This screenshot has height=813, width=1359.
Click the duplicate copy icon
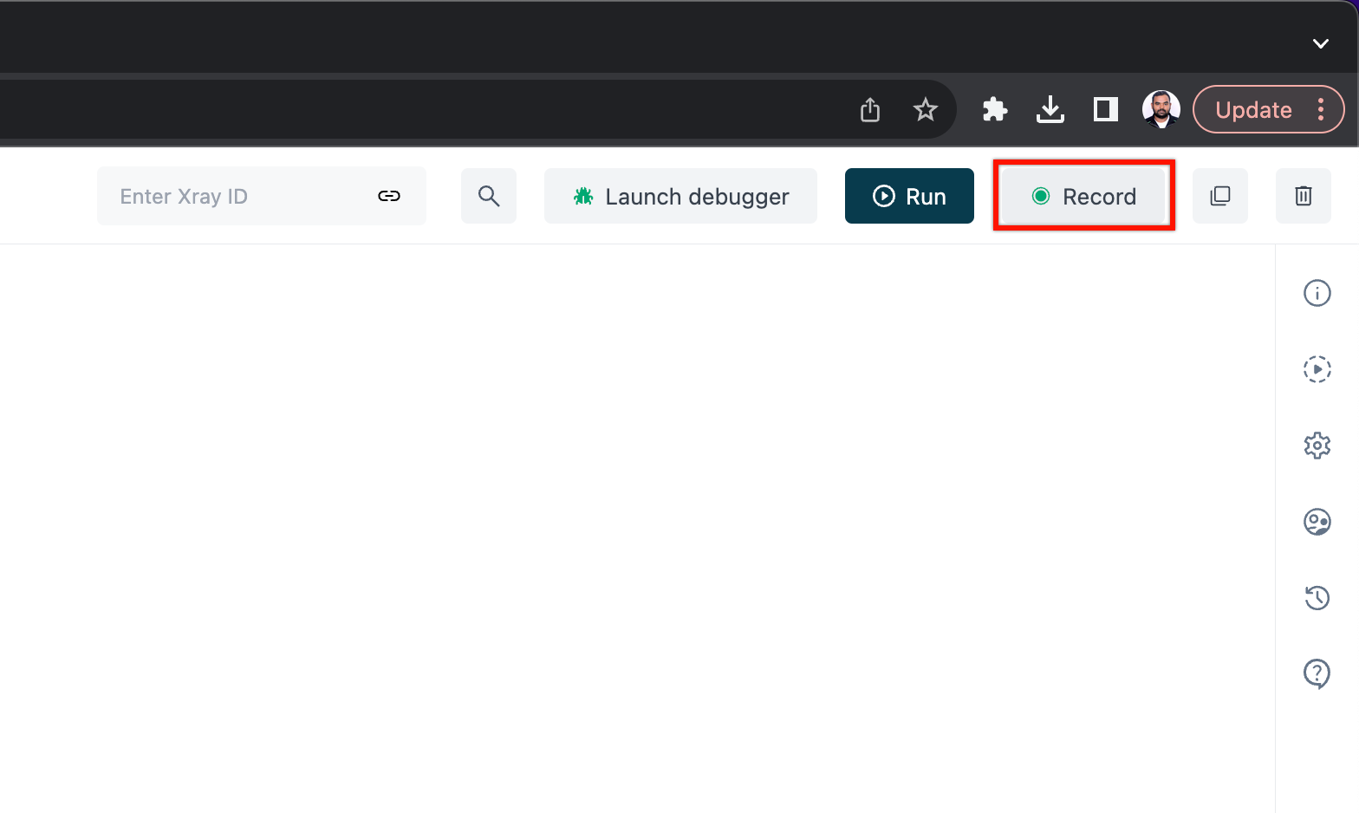tap(1220, 196)
